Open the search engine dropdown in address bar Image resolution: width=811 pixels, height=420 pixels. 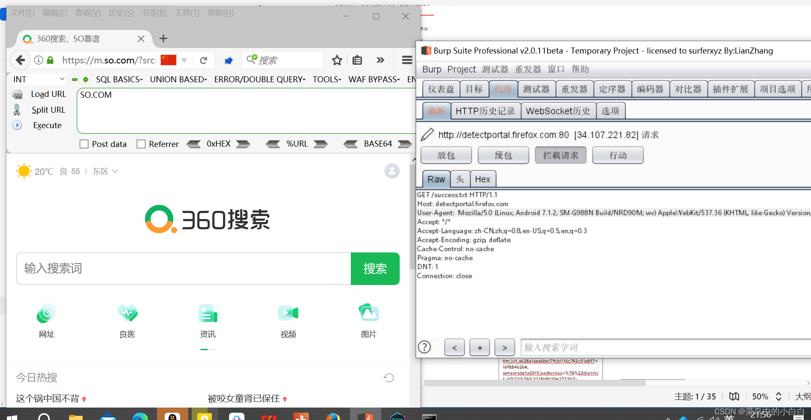pyautogui.click(x=184, y=60)
